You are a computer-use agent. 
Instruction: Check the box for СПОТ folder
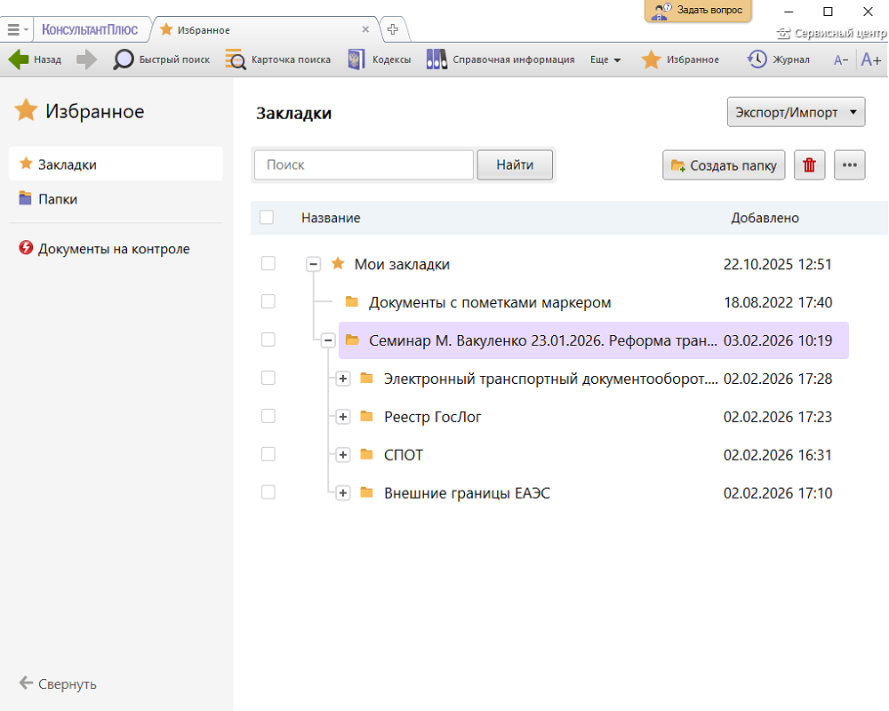pyautogui.click(x=268, y=454)
